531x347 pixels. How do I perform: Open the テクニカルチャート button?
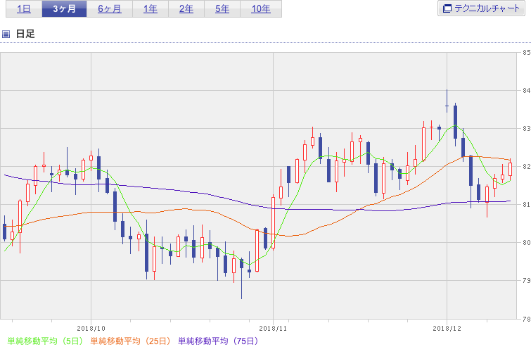click(481, 8)
